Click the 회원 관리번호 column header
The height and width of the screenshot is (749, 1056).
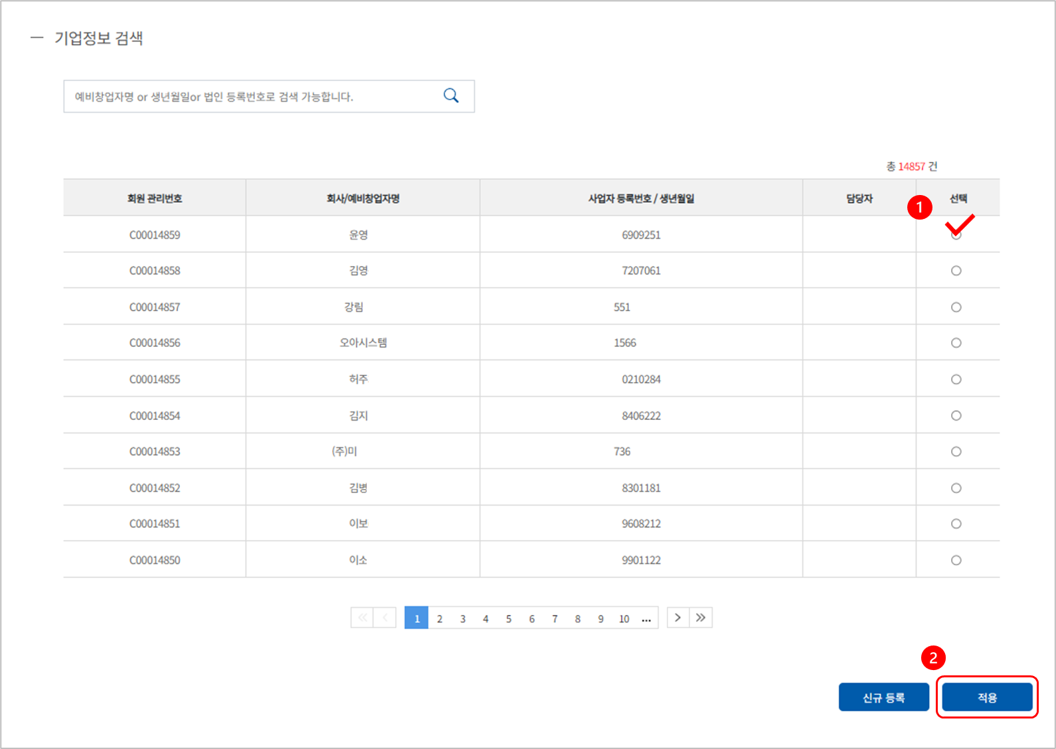click(155, 198)
